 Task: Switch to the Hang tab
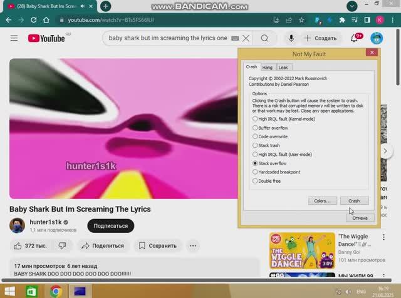pyautogui.click(x=268, y=68)
